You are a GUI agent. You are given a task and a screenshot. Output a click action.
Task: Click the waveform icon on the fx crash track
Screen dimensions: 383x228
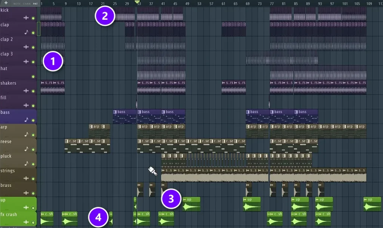tap(26, 222)
